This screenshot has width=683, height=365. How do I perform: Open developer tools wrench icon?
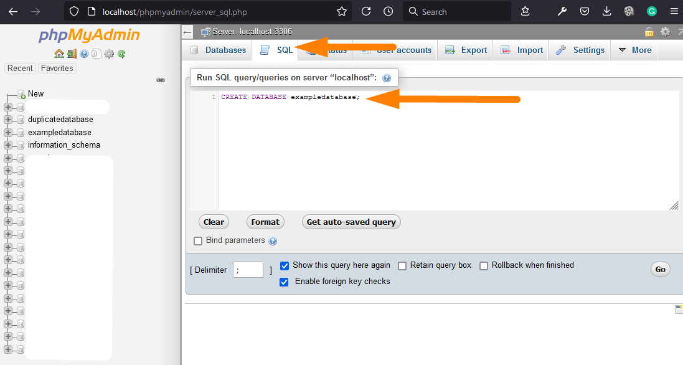(562, 12)
